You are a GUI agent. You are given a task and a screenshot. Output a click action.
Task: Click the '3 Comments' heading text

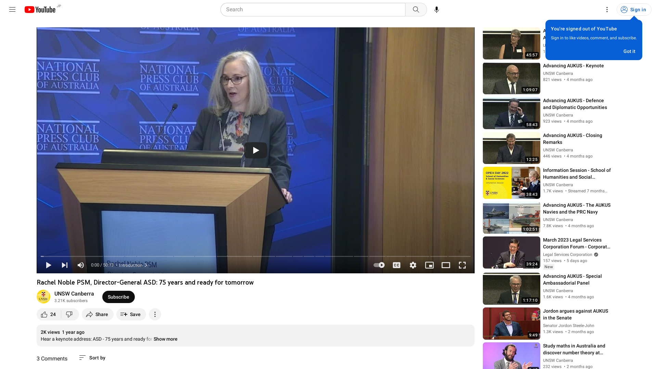[52, 358]
